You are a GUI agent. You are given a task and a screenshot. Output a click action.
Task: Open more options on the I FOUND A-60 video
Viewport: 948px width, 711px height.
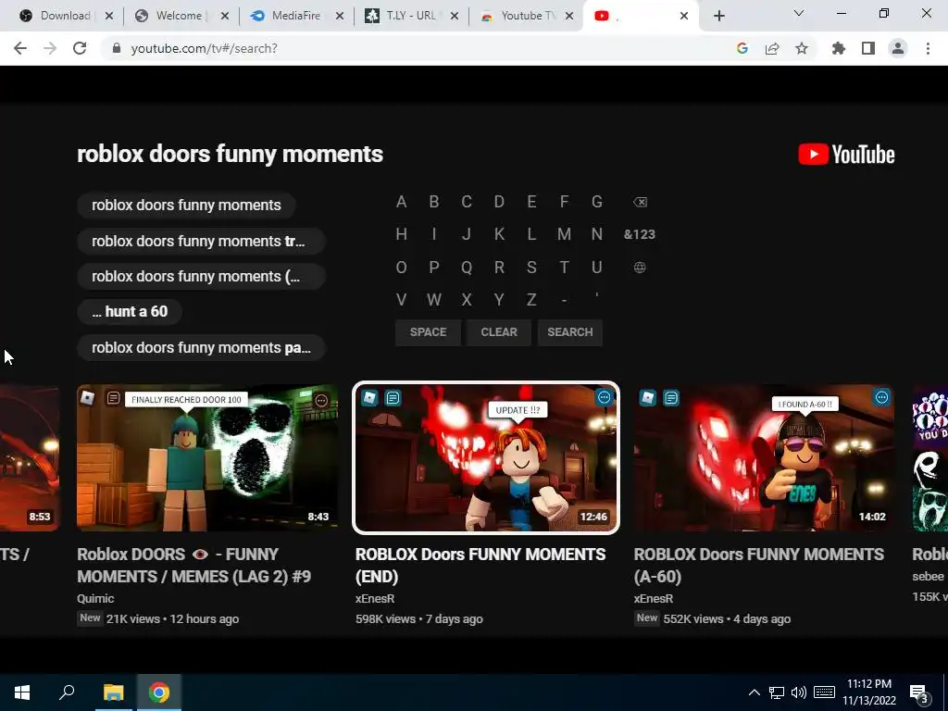point(882,397)
